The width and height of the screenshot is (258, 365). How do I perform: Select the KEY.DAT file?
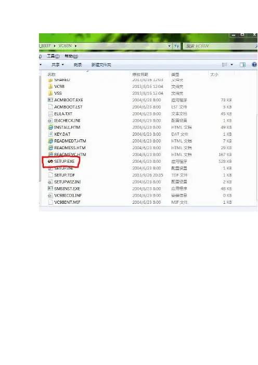(62, 134)
